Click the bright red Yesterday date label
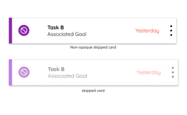This screenshot has width=187, height=115. pyautogui.click(x=147, y=31)
